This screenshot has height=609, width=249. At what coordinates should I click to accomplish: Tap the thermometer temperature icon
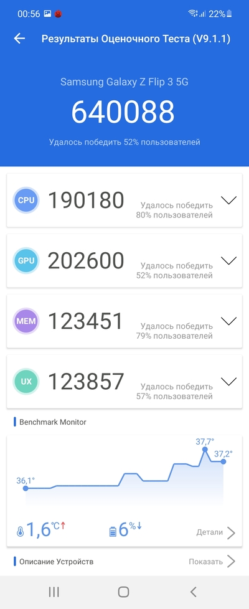click(20, 532)
